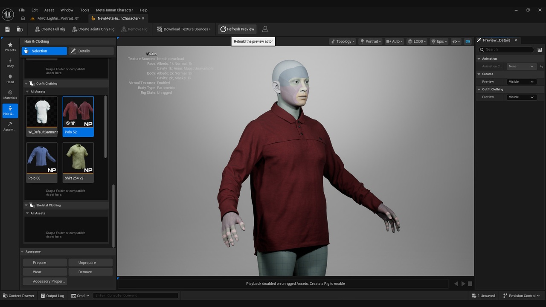Collapse the Grooms section

coord(479,74)
